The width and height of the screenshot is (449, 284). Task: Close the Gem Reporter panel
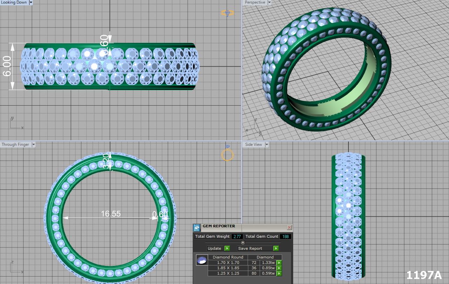pyautogui.click(x=289, y=228)
